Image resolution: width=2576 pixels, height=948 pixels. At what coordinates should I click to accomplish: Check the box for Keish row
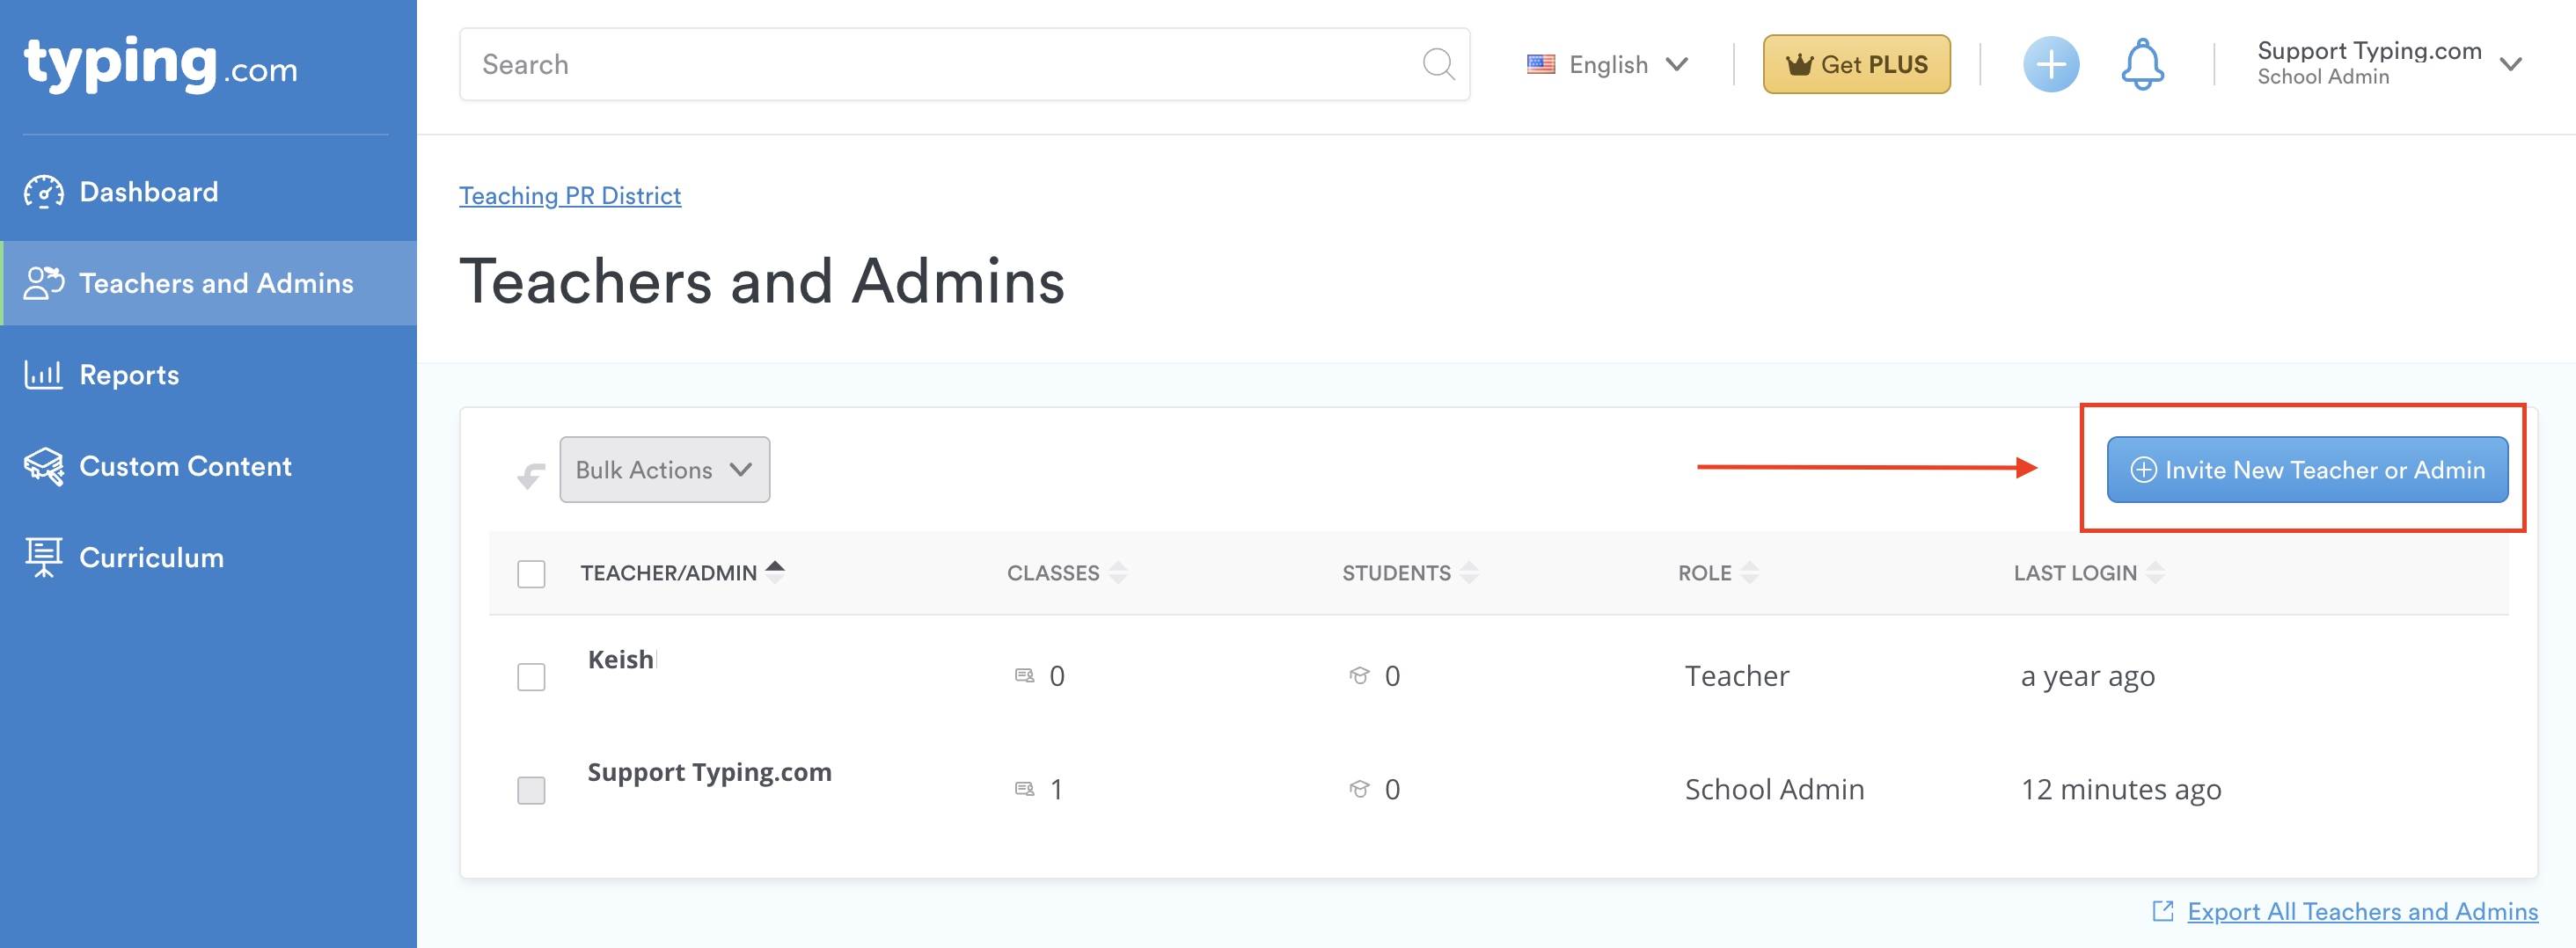click(531, 677)
